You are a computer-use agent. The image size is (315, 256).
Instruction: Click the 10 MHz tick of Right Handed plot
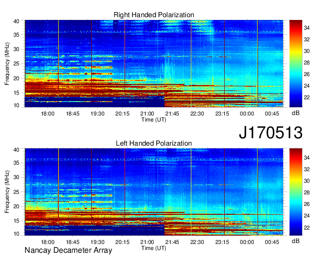tap(17, 105)
